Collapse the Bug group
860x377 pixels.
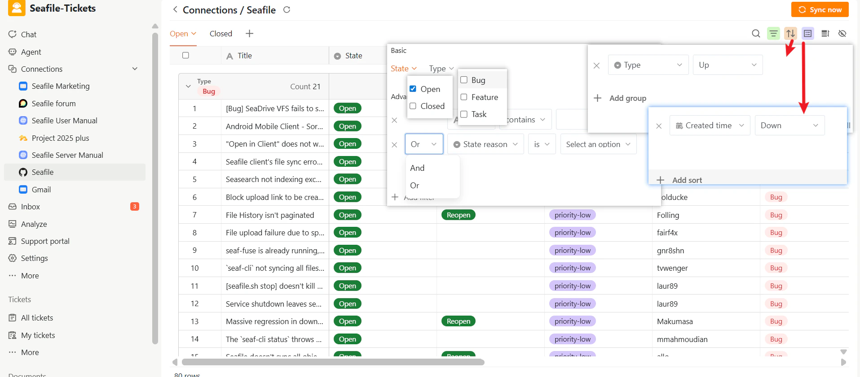click(x=188, y=87)
